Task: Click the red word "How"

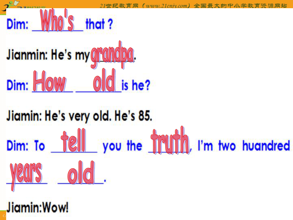Action: coord(49,81)
